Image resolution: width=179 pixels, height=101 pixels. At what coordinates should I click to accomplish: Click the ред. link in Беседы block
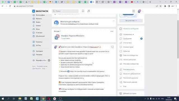click(112, 31)
